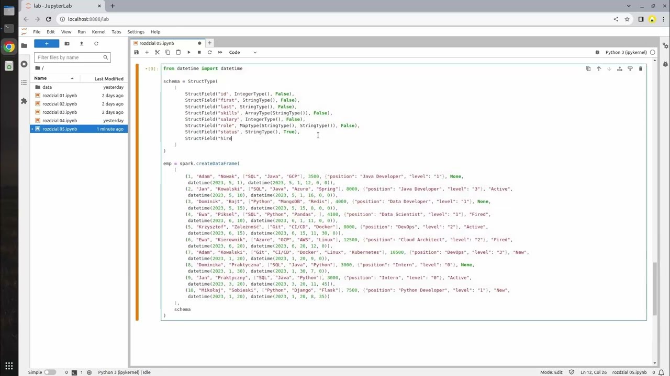Sort files by Name column header
The image size is (670, 376).
(x=54, y=78)
